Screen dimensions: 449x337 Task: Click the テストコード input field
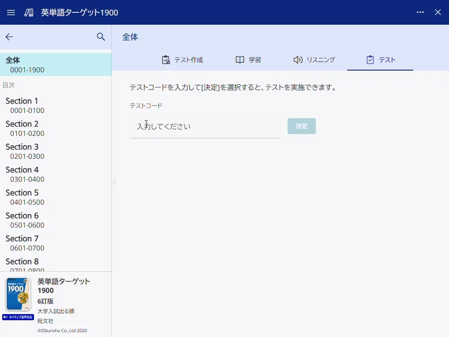coord(205,126)
